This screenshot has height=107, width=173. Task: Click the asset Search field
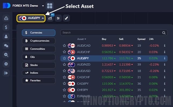[114, 33]
